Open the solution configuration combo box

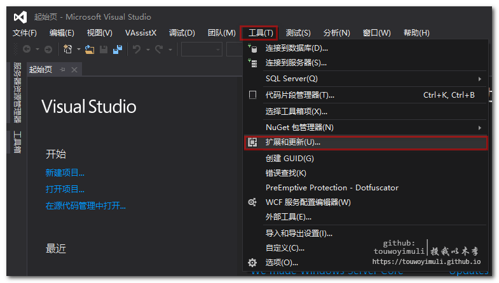click(202, 49)
